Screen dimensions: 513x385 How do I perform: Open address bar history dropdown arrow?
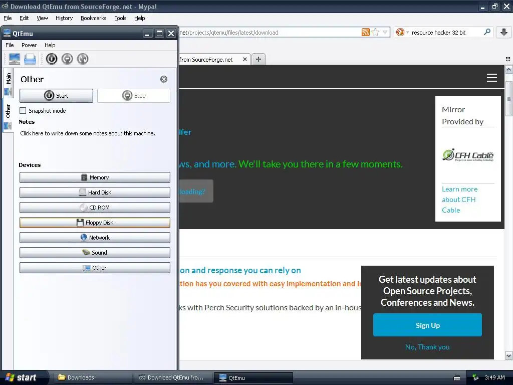tap(385, 32)
